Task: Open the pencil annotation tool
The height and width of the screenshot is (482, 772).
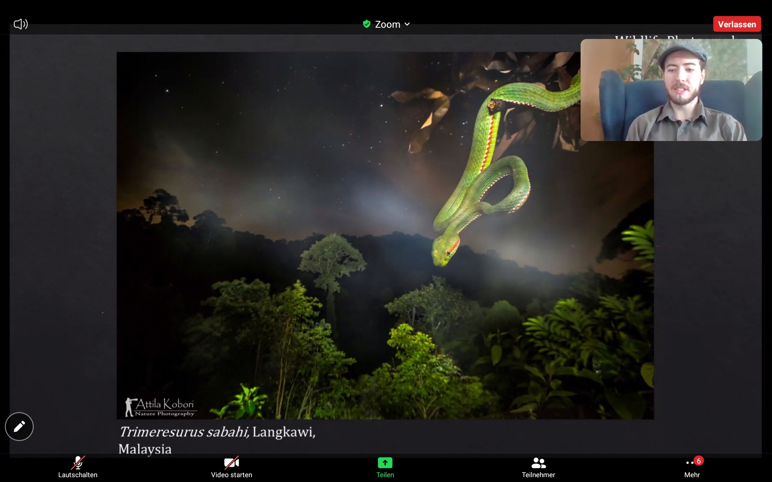Action: [19, 426]
